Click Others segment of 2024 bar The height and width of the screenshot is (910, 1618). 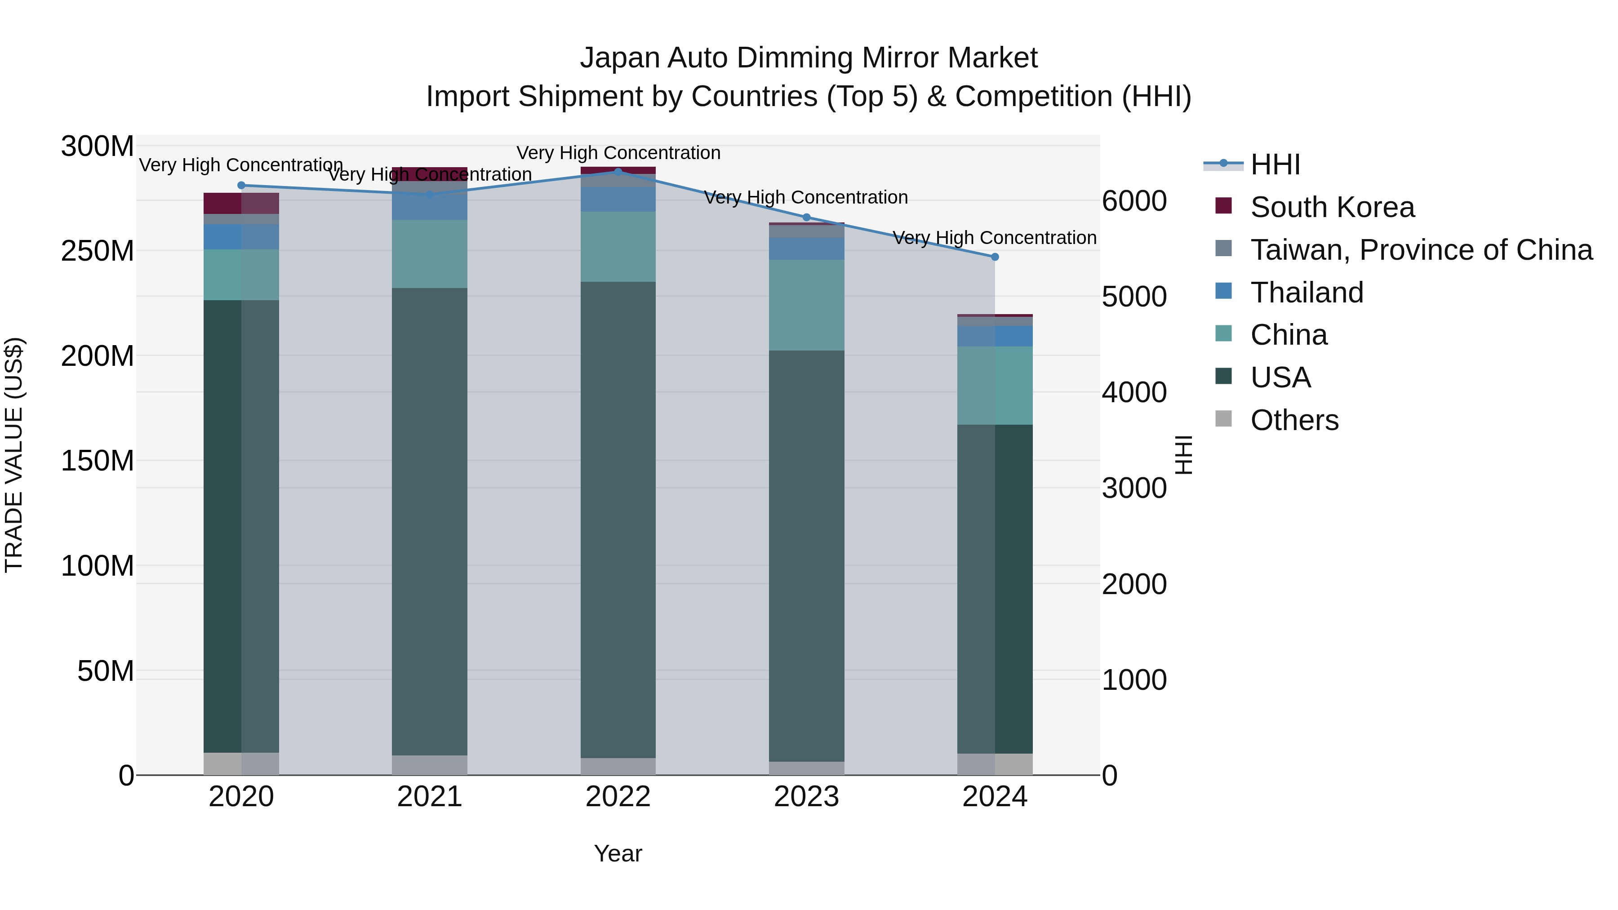click(994, 764)
